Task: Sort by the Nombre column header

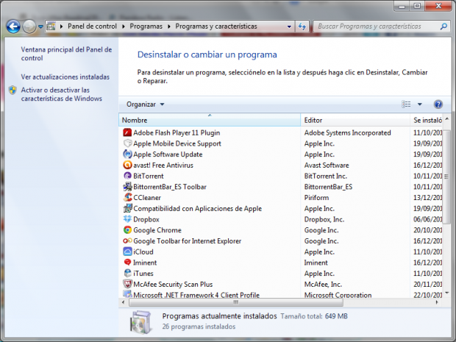Action: pos(210,120)
